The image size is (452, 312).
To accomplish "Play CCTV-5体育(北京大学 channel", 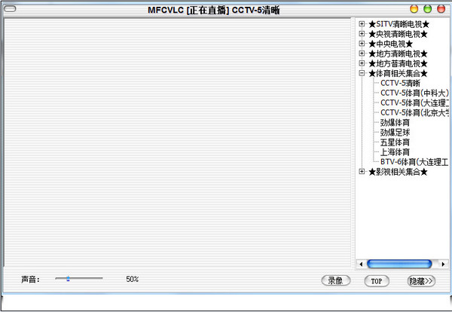I will click(414, 112).
